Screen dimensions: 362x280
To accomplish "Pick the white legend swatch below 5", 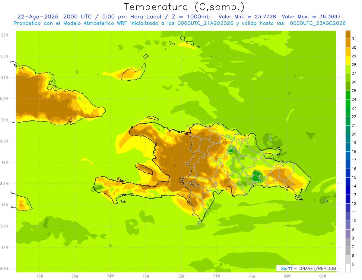I will click(348, 268).
